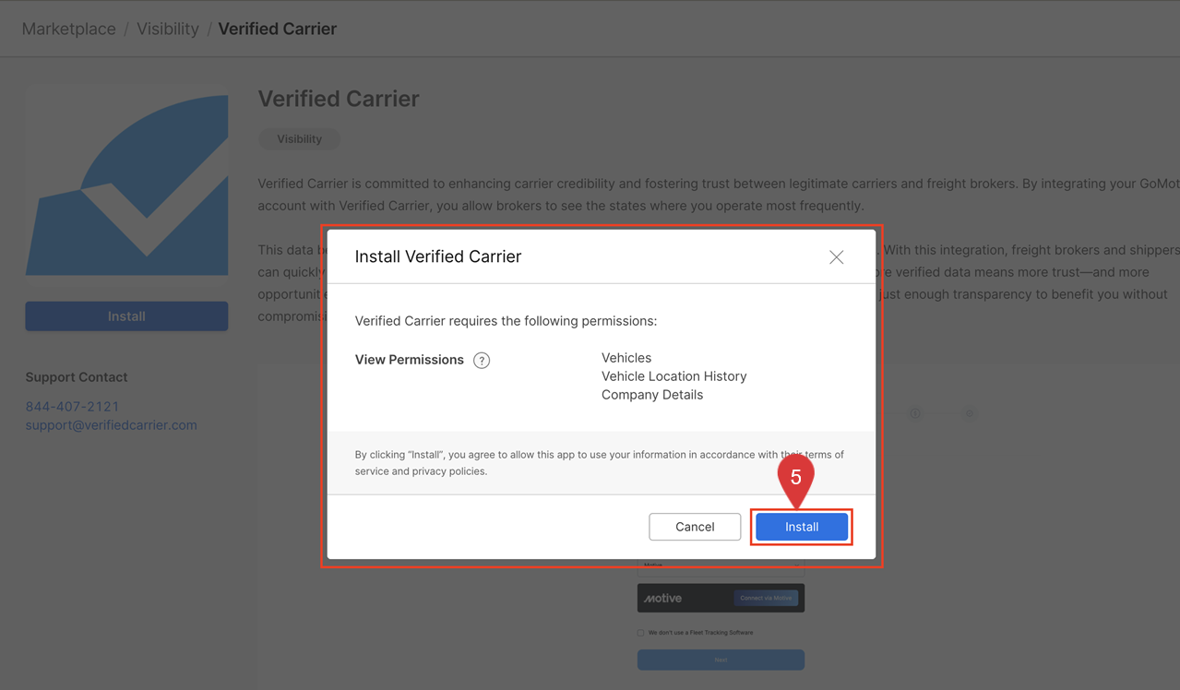Click the final step circle icon in preview
1180x690 pixels.
click(x=969, y=413)
